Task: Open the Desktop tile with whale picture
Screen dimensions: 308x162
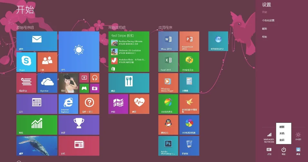Action: tap(37, 146)
